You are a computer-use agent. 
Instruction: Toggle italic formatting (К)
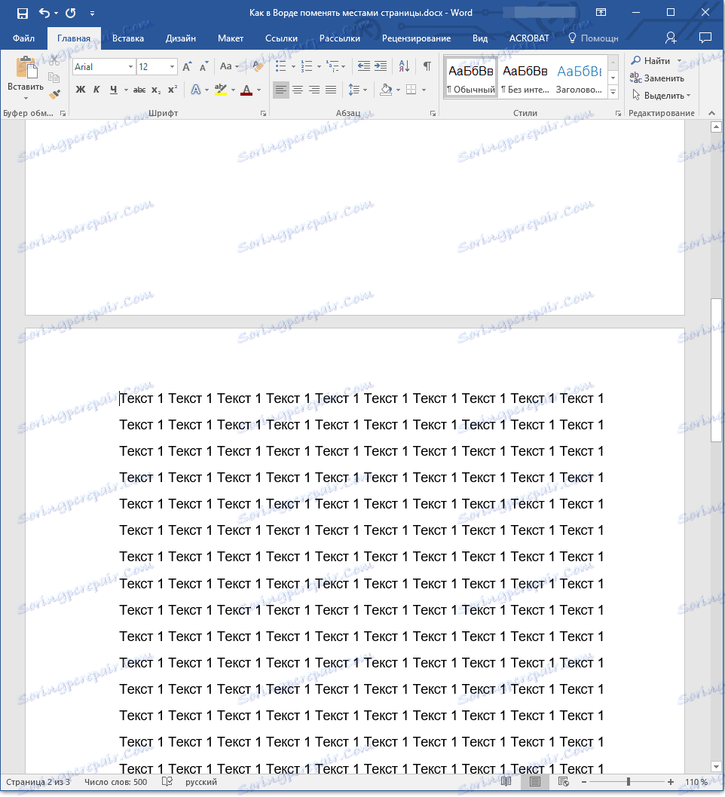[96, 90]
